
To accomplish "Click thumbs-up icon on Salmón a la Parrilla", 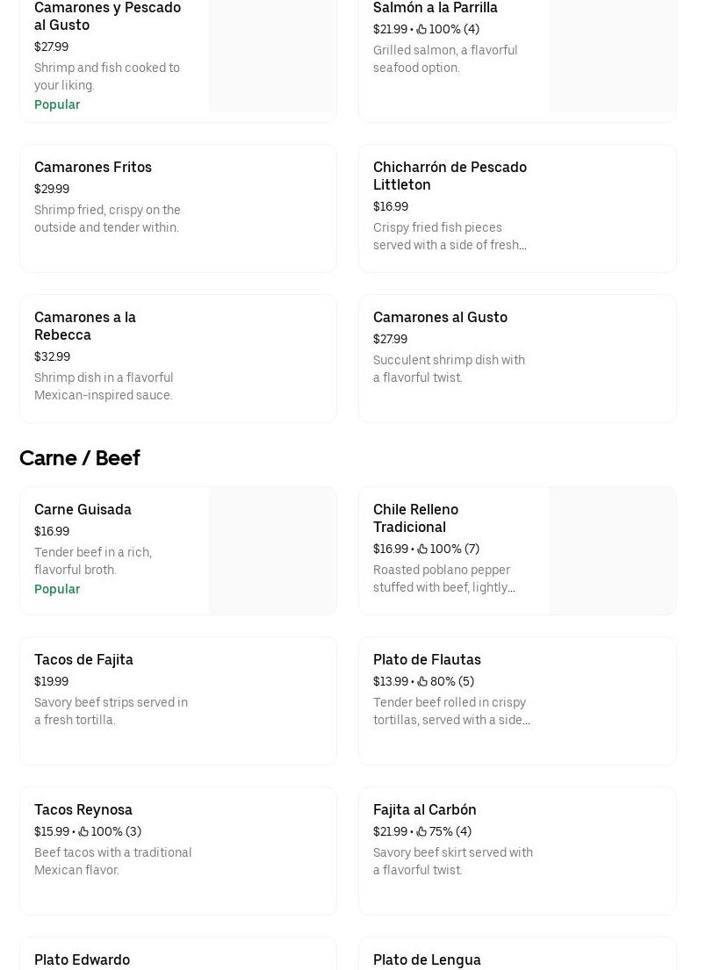I will [421, 29].
